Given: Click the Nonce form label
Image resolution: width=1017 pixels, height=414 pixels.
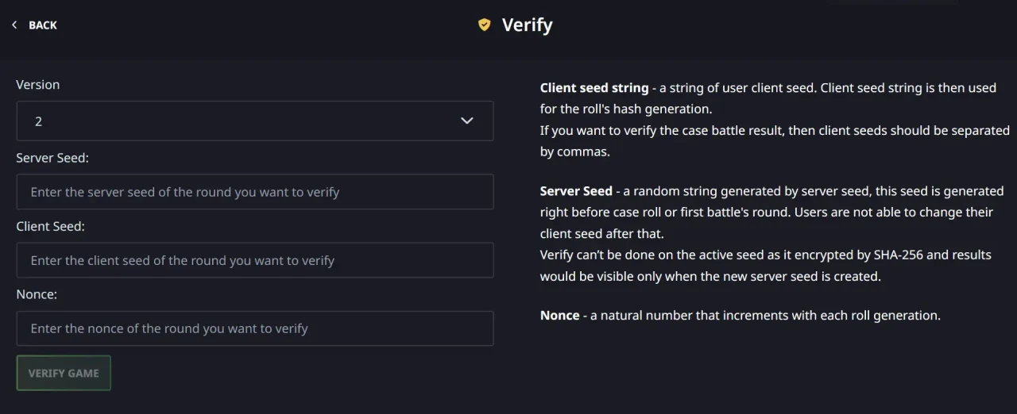Looking at the screenshot, I should pyautogui.click(x=37, y=294).
